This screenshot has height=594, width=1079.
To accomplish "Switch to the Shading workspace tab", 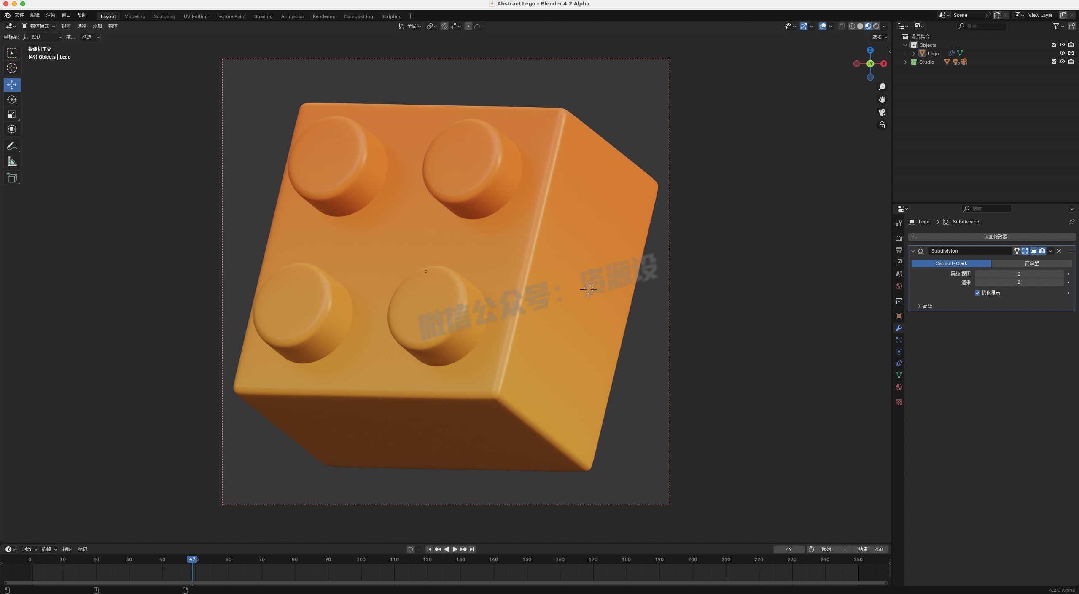I will [263, 16].
